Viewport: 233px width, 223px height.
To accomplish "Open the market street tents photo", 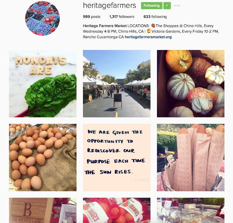I will point(116,84).
